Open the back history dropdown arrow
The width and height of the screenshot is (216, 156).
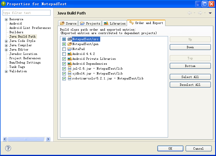[x=194, y=13]
